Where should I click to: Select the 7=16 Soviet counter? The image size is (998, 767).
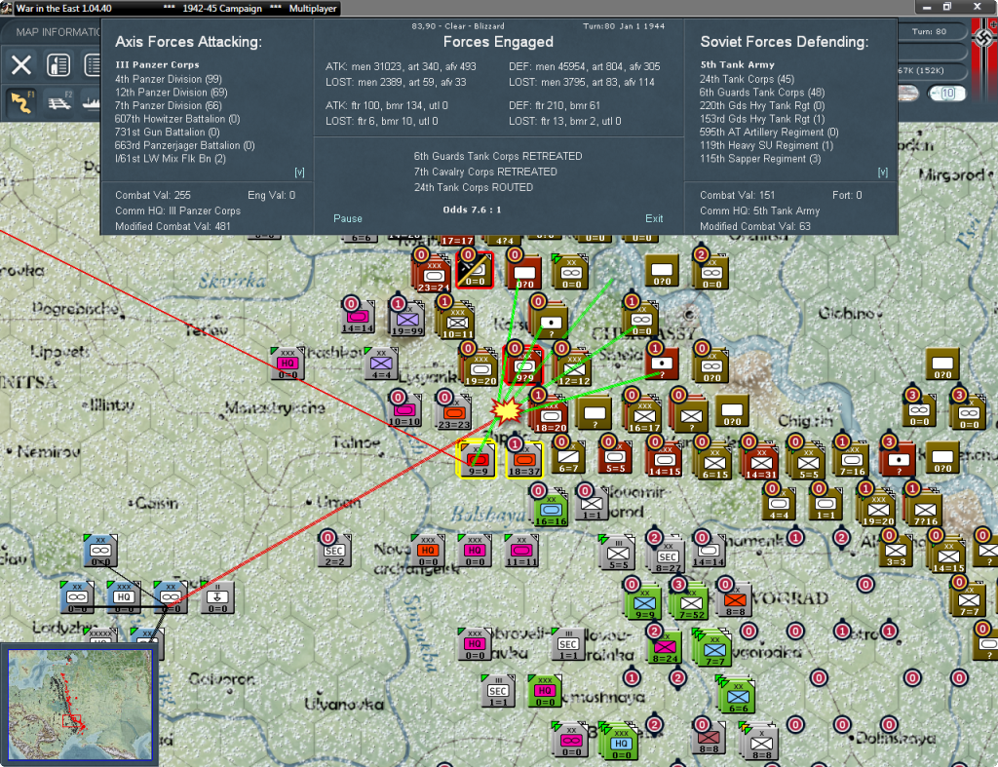click(852, 460)
